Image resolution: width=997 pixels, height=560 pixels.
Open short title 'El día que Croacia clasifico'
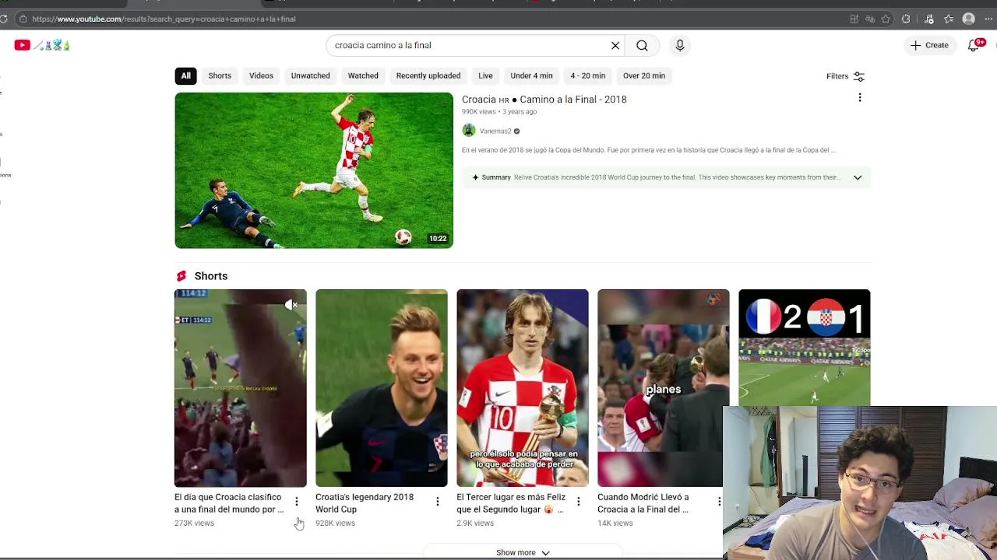point(229,503)
